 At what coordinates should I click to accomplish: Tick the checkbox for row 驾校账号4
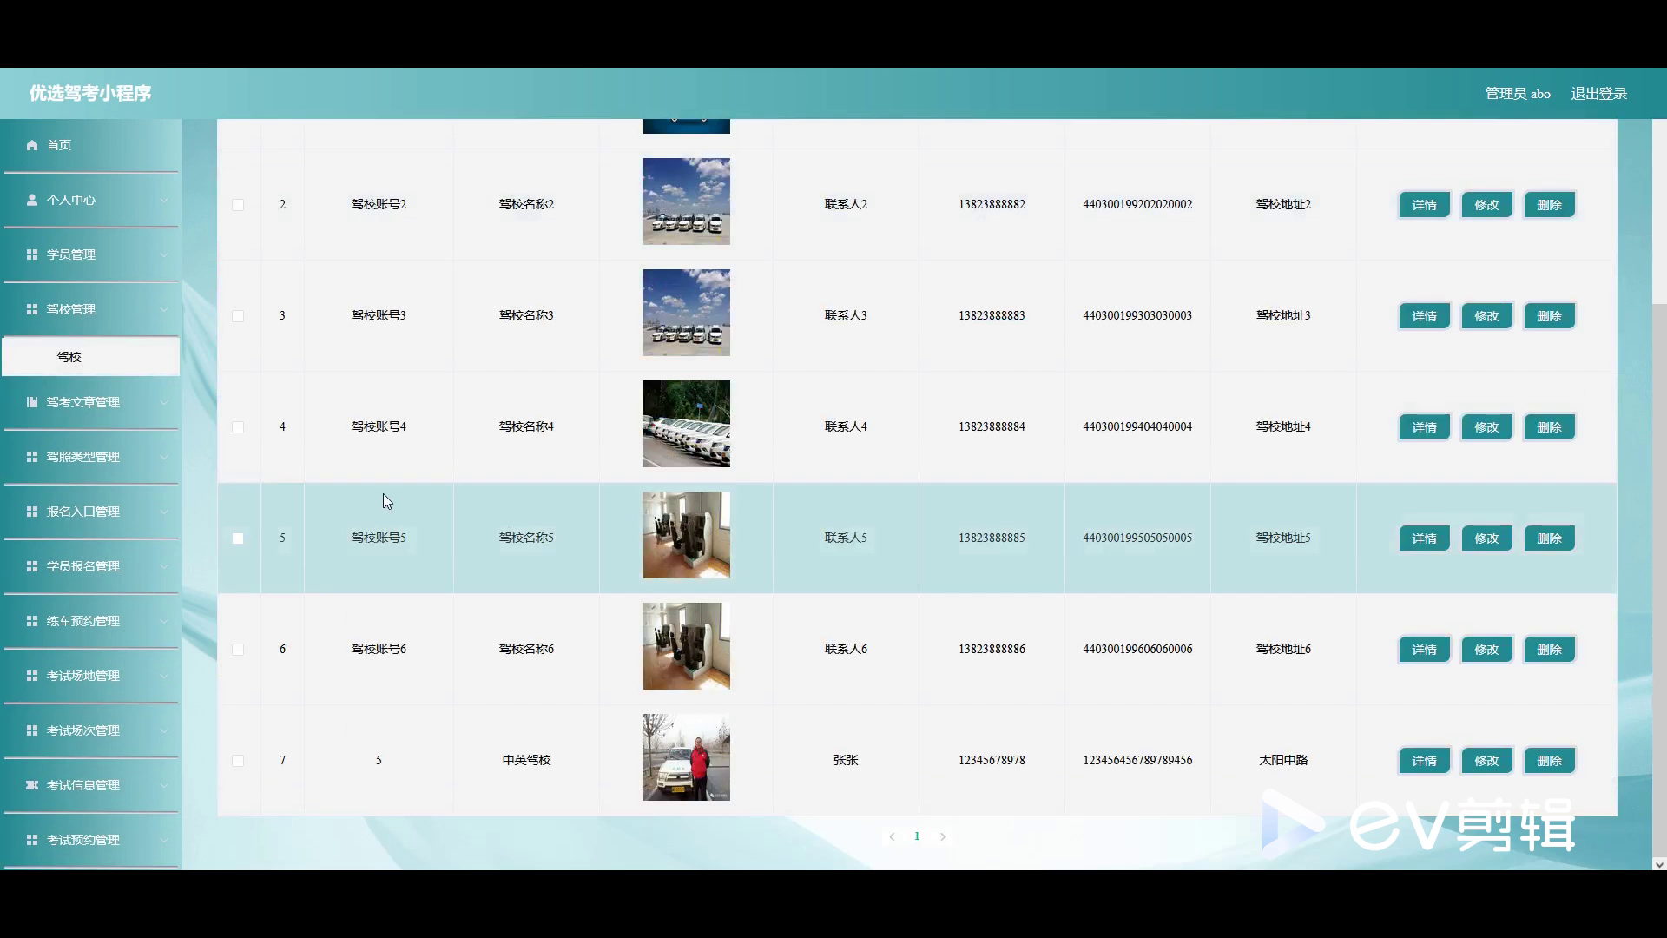238,427
